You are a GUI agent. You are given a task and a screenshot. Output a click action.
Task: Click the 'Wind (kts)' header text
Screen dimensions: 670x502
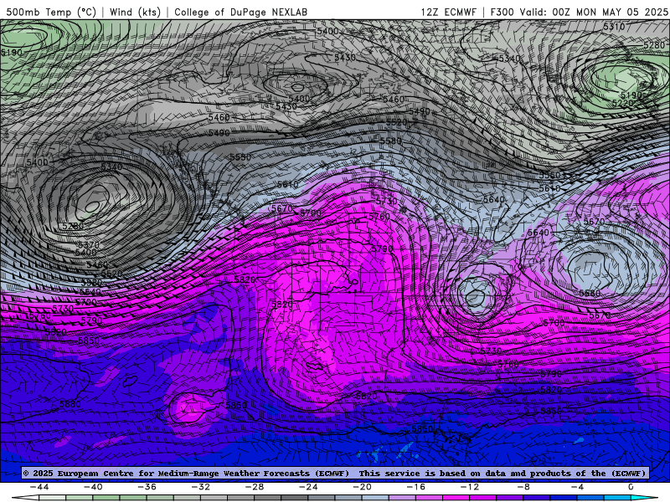click(x=135, y=12)
